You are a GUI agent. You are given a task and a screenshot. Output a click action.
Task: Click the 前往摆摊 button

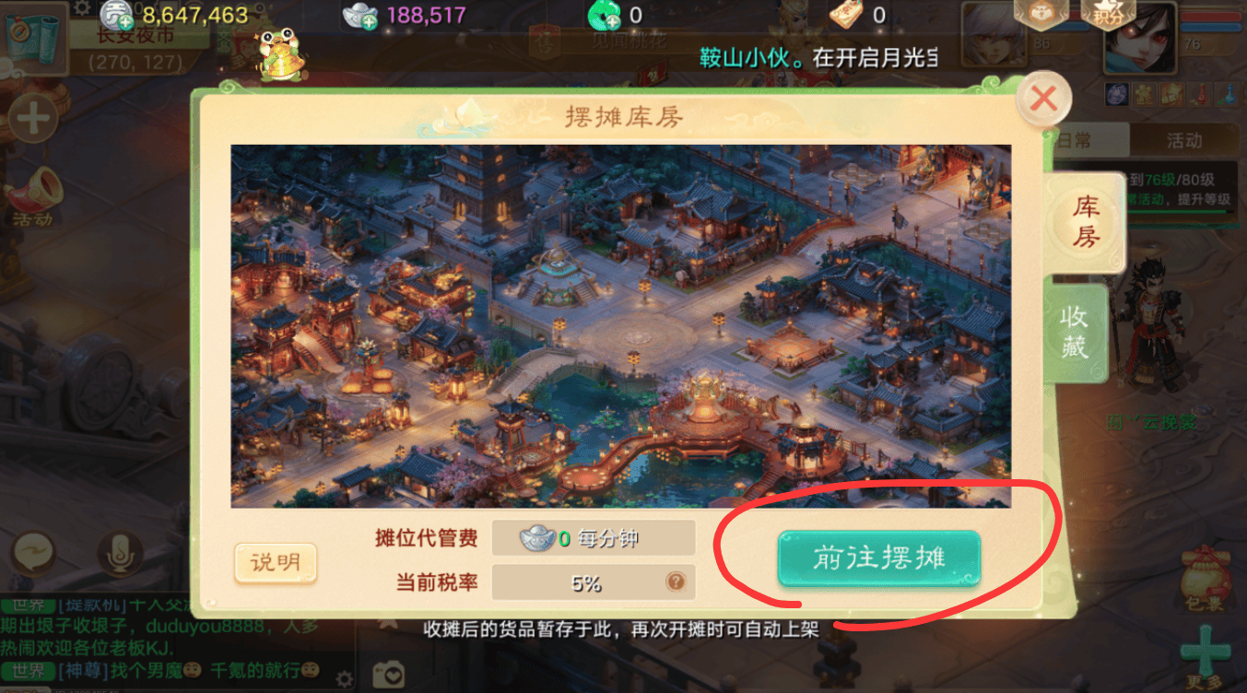[879, 558]
